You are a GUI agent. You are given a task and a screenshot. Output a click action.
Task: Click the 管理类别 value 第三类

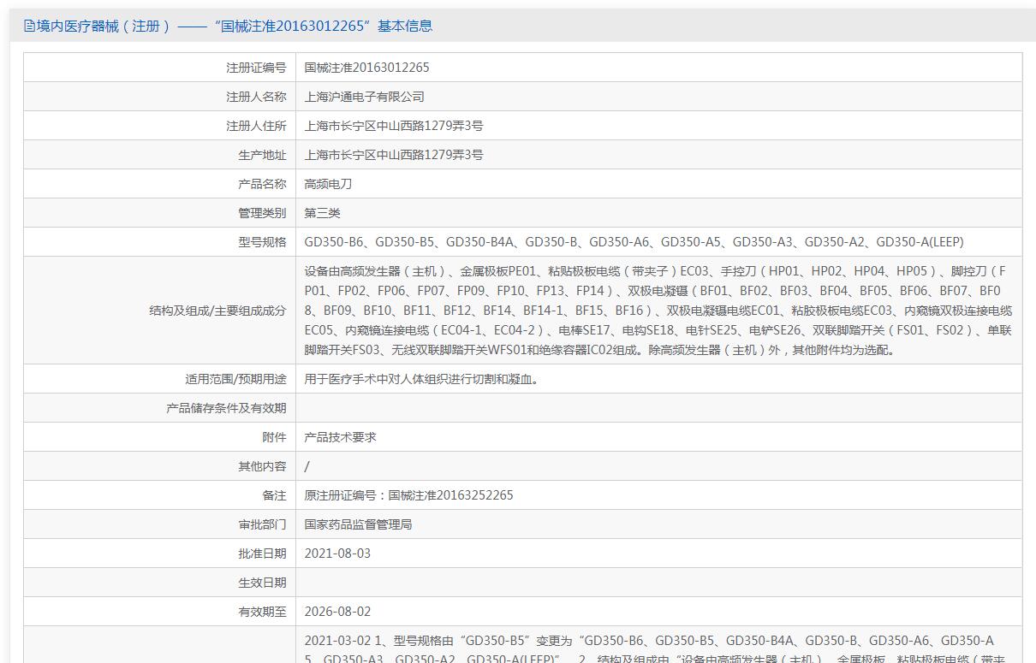[x=323, y=213]
